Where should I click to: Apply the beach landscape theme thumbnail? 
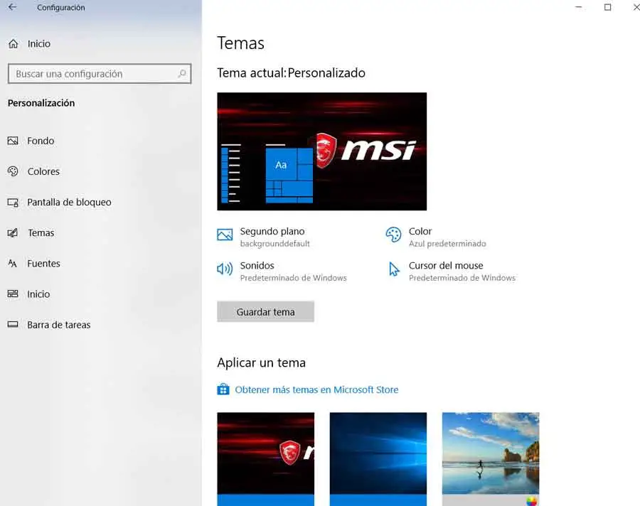pyautogui.click(x=491, y=459)
